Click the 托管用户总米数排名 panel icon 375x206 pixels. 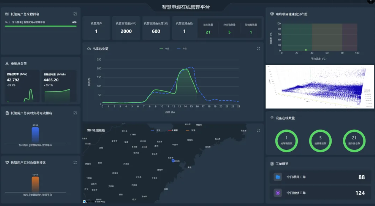pos(6,14)
